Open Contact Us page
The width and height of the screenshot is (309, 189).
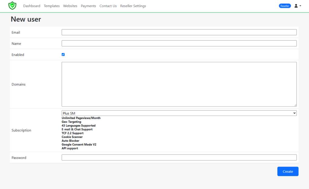(108, 6)
